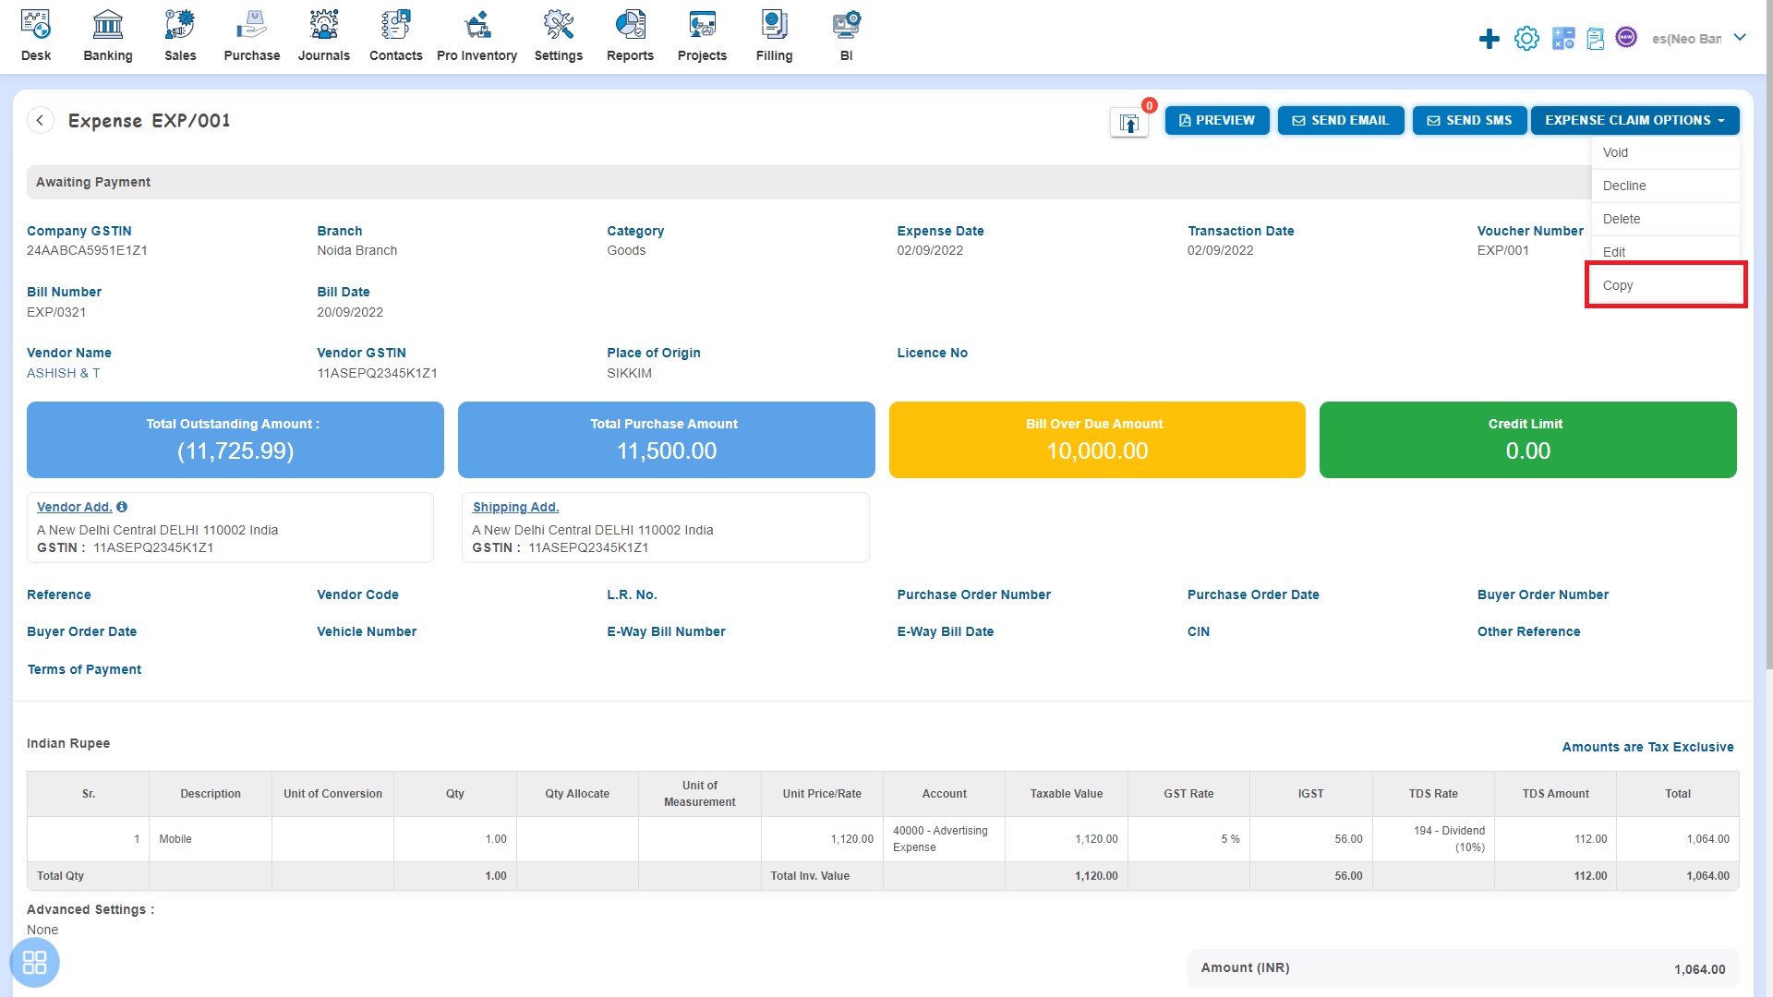The image size is (1773, 997).
Task: Click the Send SMS button
Action: tap(1468, 119)
